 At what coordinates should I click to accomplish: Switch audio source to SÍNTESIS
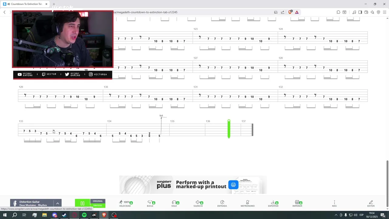click(x=98, y=206)
